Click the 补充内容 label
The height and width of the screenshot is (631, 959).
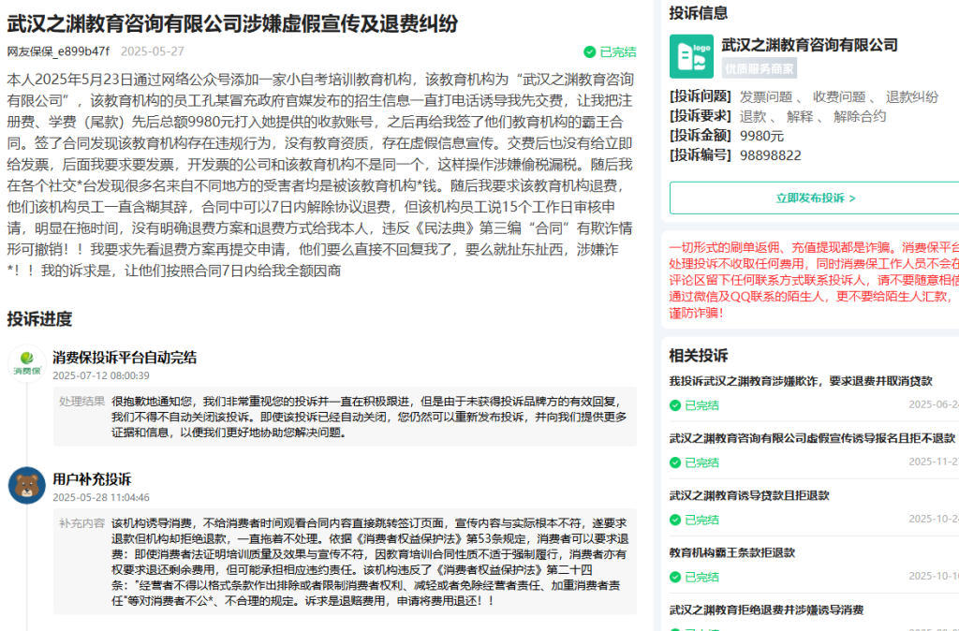82,524
